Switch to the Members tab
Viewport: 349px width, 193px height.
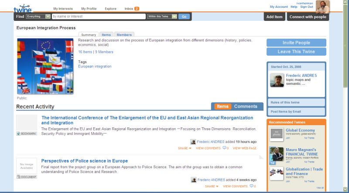point(124,35)
